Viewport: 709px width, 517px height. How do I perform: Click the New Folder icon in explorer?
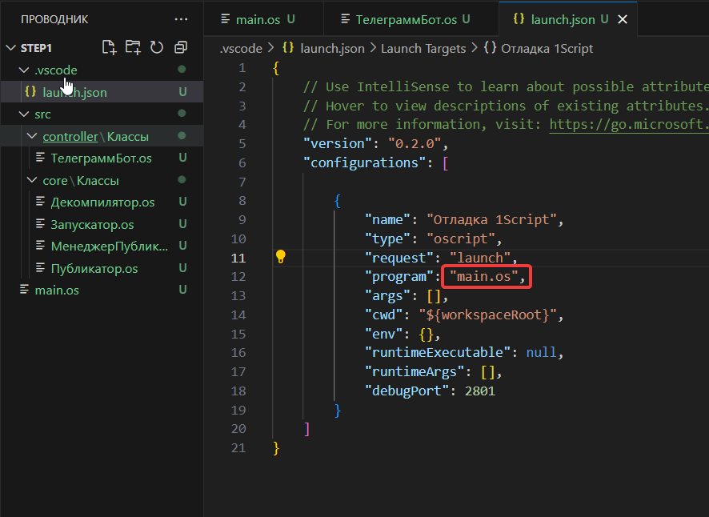coord(133,47)
